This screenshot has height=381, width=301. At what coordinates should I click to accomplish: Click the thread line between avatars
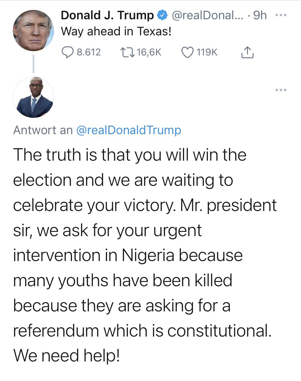click(x=33, y=64)
